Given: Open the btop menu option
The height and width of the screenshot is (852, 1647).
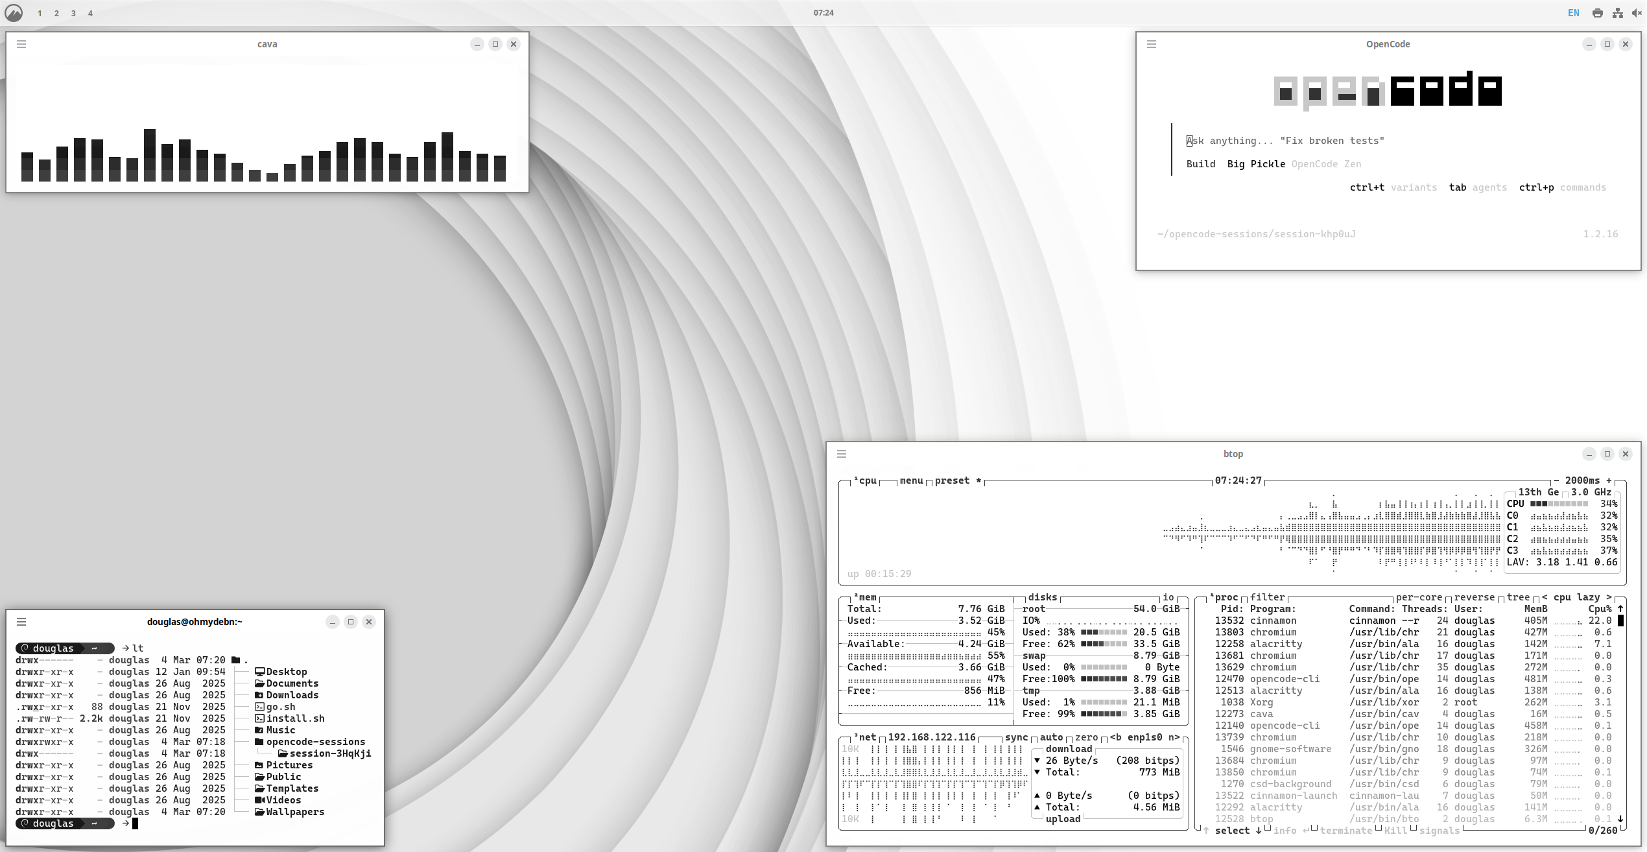Looking at the screenshot, I should coord(911,480).
